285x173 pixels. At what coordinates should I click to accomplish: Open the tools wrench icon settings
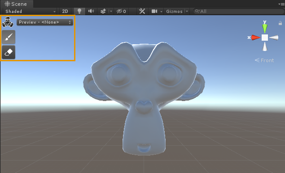tap(142, 11)
